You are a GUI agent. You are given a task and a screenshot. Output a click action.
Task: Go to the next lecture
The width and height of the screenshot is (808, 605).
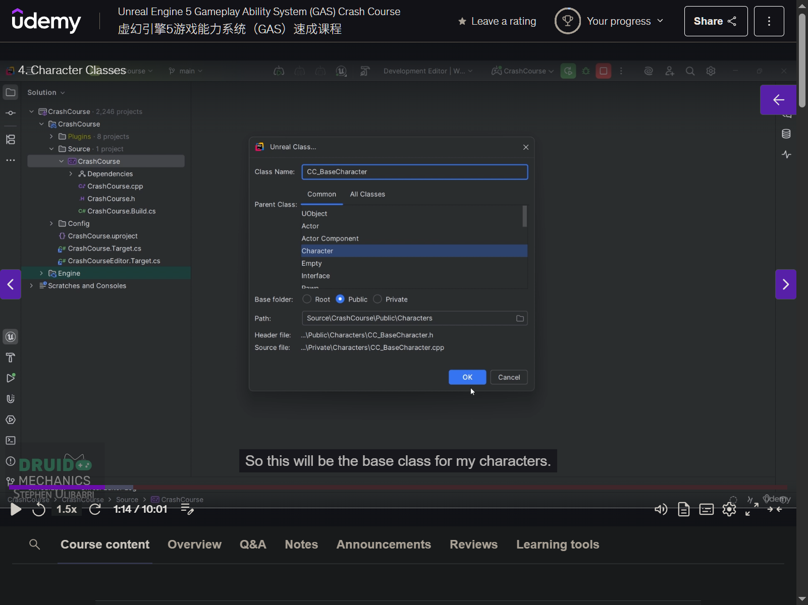click(786, 284)
